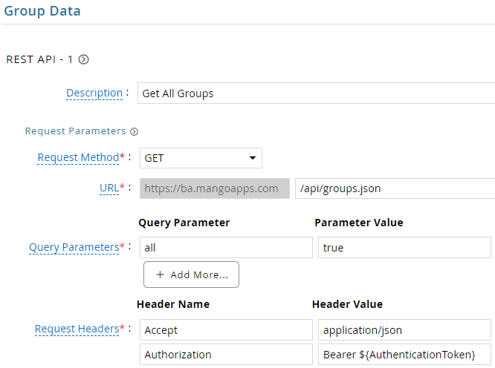Image resolution: width=495 pixels, height=368 pixels.
Task: Click the parameter value field containing true
Action: 404,248
